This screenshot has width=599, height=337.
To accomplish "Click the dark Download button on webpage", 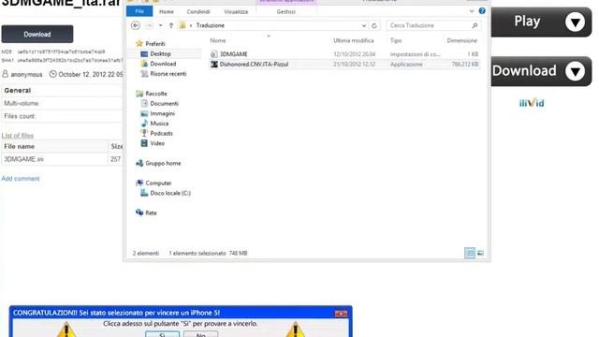I will pos(37,34).
